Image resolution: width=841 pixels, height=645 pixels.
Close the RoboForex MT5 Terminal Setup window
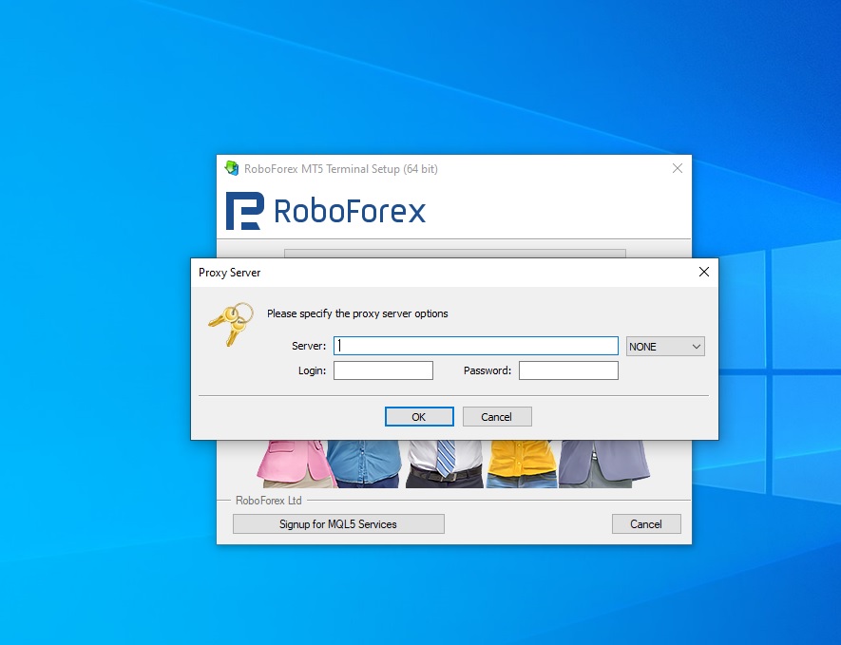coord(678,168)
